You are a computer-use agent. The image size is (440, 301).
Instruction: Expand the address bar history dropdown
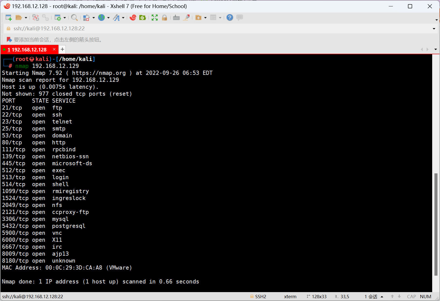(434, 29)
